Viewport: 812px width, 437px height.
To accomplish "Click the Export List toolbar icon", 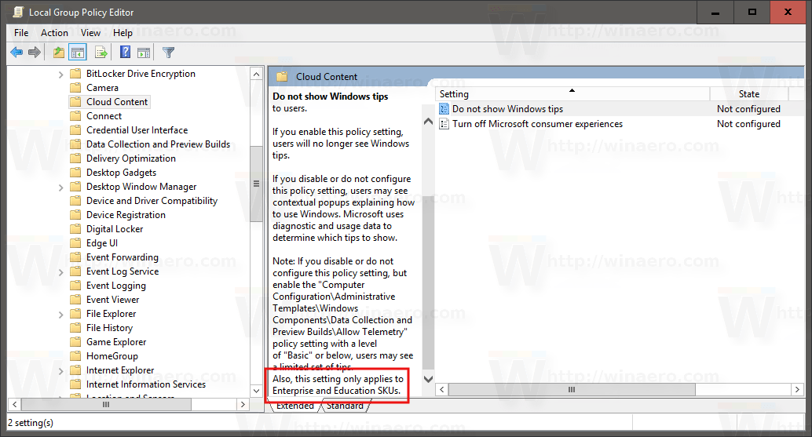I will 101,53.
